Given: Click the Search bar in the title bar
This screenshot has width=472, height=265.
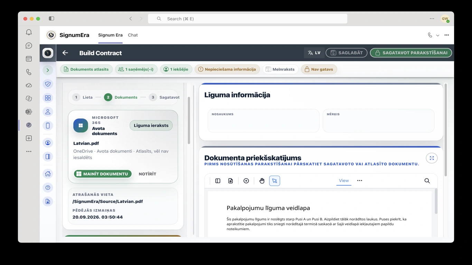Looking at the screenshot, I should click(x=247, y=19).
